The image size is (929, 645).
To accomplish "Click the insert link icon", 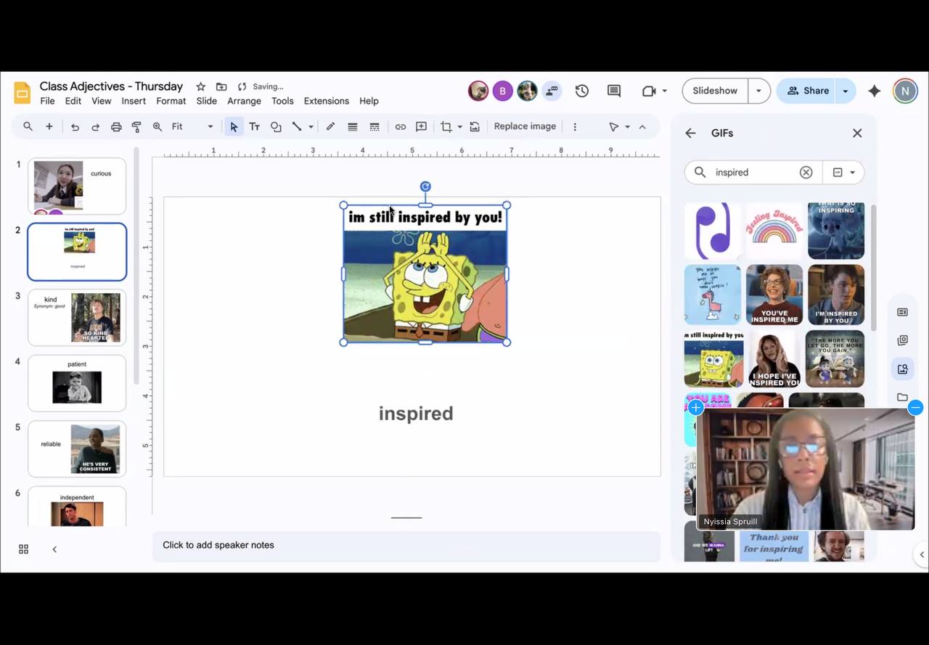I will point(400,127).
